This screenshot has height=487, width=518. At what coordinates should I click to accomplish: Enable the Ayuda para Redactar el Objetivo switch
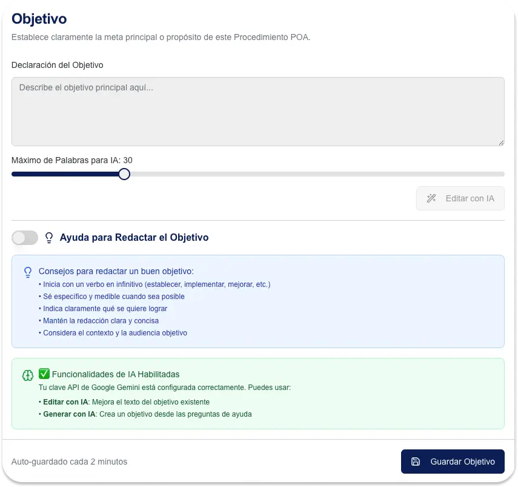[25, 238]
